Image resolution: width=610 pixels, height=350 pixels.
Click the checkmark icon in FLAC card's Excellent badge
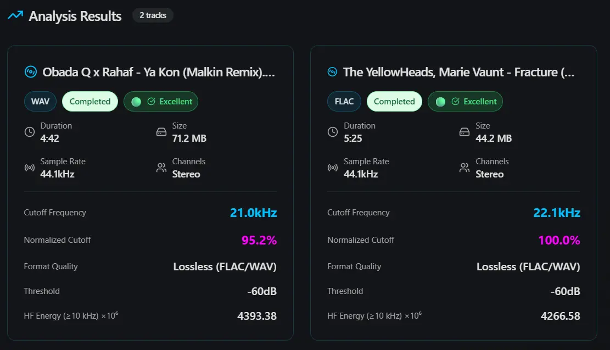point(456,101)
